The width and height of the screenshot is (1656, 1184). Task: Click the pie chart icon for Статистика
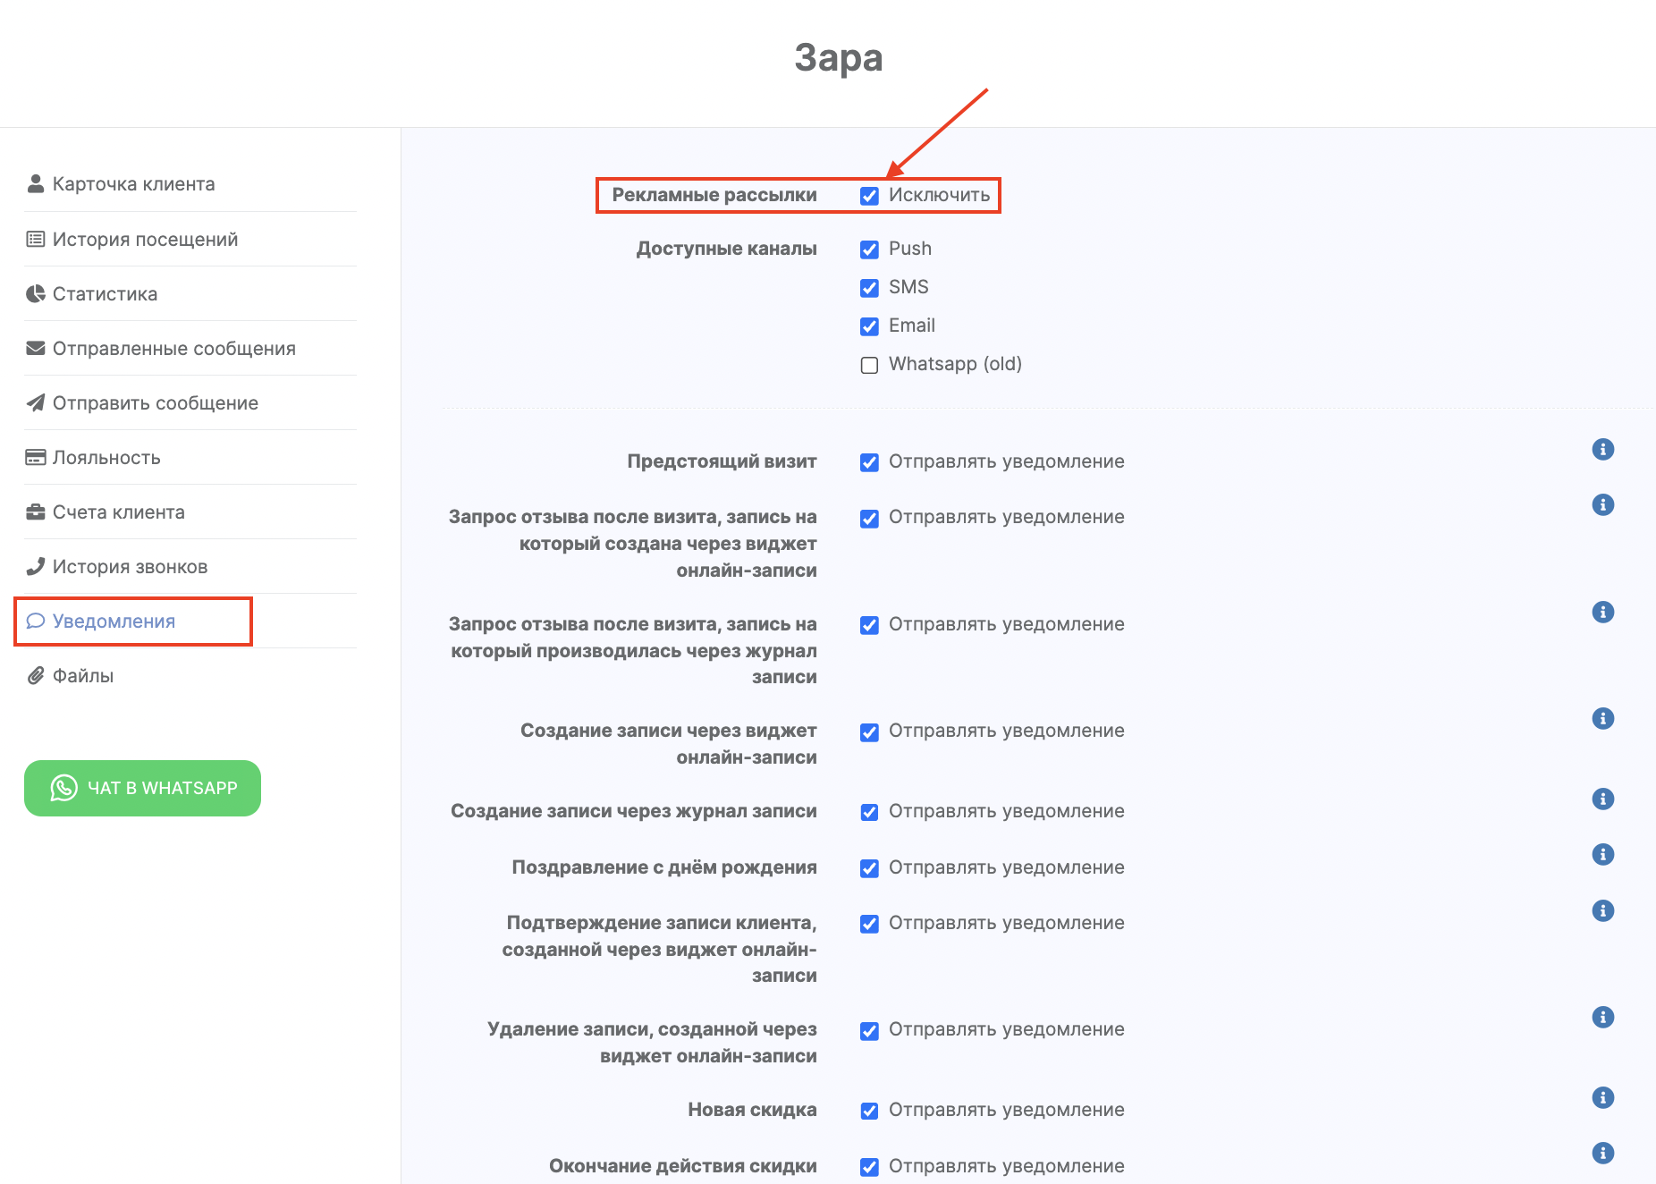pyautogui.click(x=36, y=294)
